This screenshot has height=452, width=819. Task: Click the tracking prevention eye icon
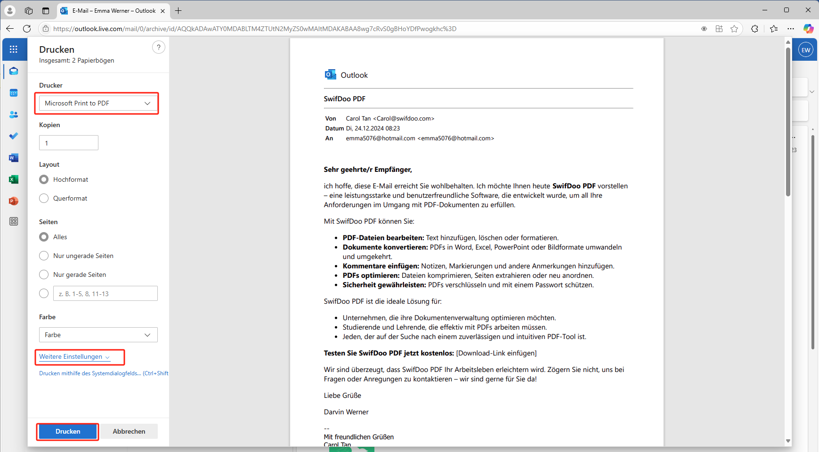704,29
